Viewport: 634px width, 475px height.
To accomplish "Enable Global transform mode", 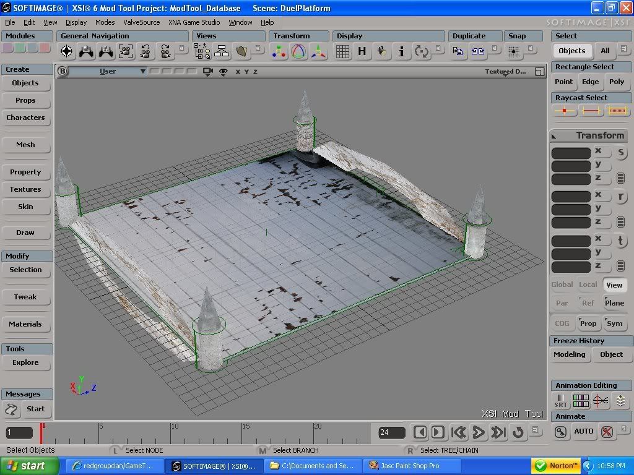I will (562, 285).
